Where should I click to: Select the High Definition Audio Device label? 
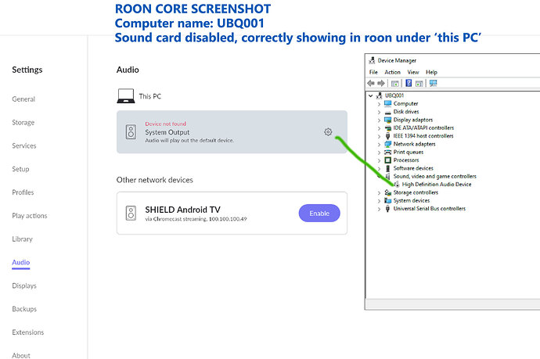click(437, 185)
